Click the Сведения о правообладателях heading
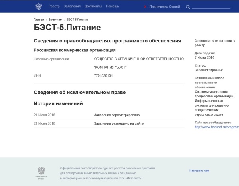The width and height of the screenshot is (239, 186). coord(107,41)
